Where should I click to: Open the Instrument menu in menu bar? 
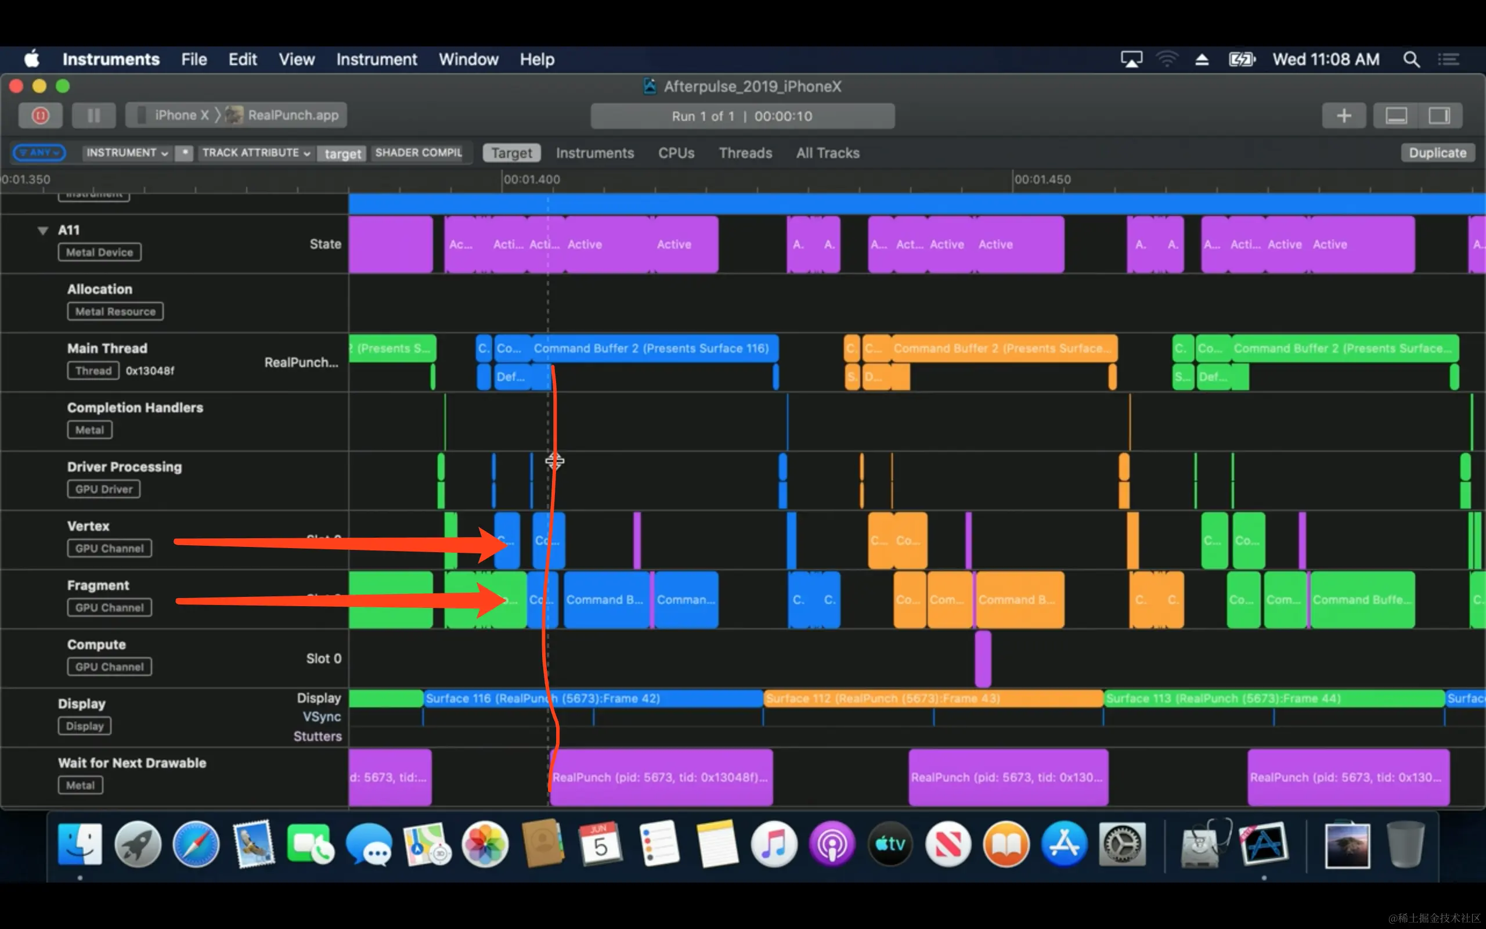click(376, 60)
